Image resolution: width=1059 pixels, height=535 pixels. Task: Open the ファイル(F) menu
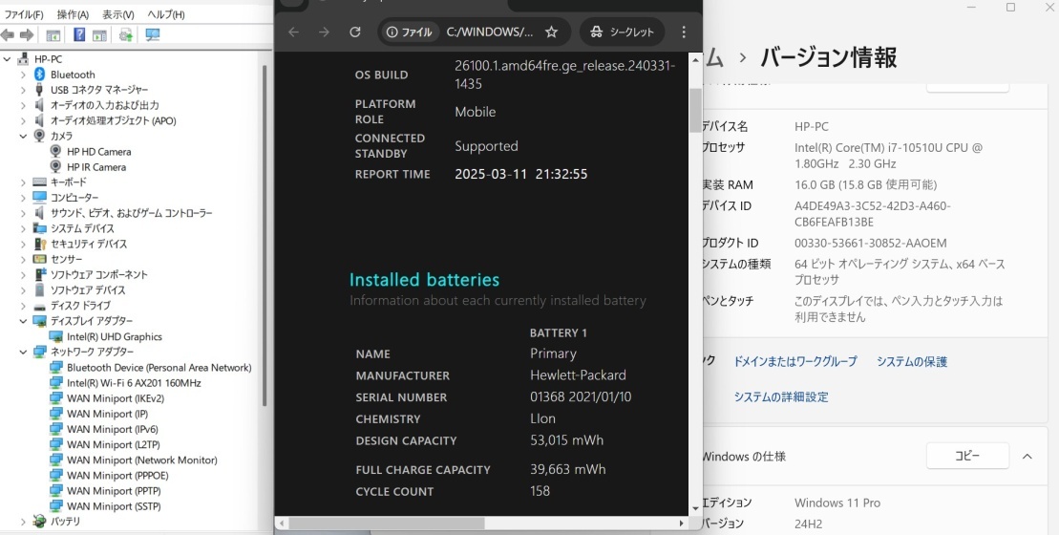pyautogui.click(x=24, y=14)
